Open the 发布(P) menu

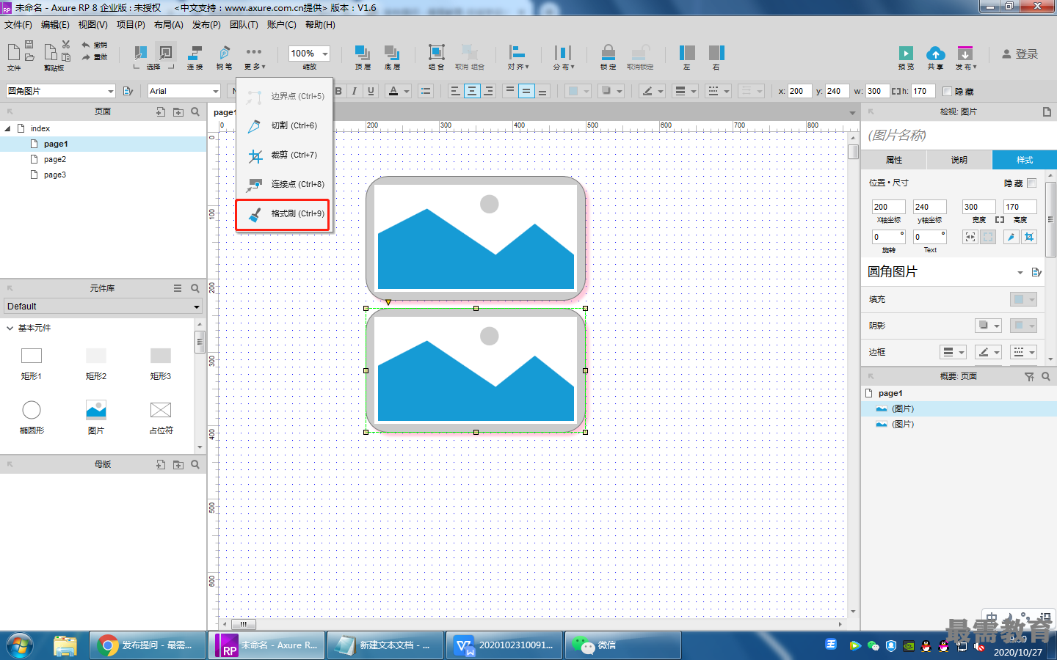(x=206, y=25)
